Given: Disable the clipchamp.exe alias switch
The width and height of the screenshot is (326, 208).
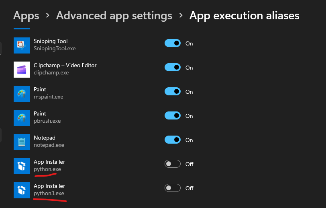Looking at the screenshot, I should 173,67.
